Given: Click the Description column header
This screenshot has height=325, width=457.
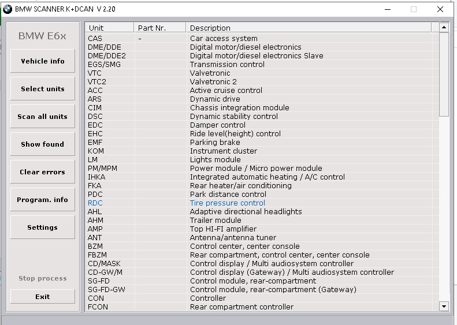Looking at the screenshot, I should click(x=309, y=28).
